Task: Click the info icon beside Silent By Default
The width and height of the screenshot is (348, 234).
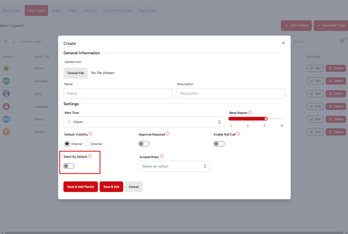Action: [90, 156]
